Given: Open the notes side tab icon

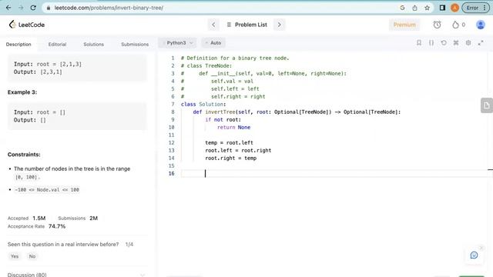Looking at the screenshot, I should click(x=487, y=105).
